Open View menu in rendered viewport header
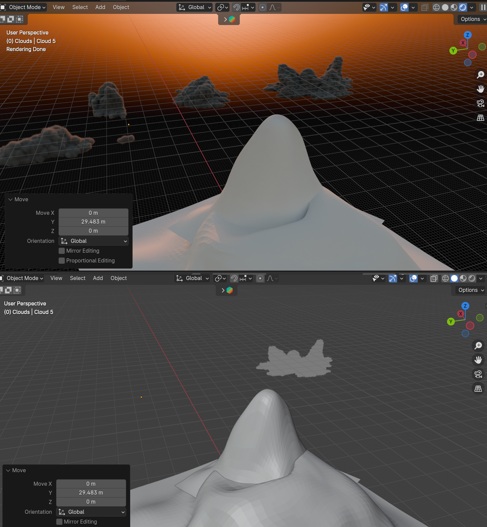 click(x=59, y=7)
